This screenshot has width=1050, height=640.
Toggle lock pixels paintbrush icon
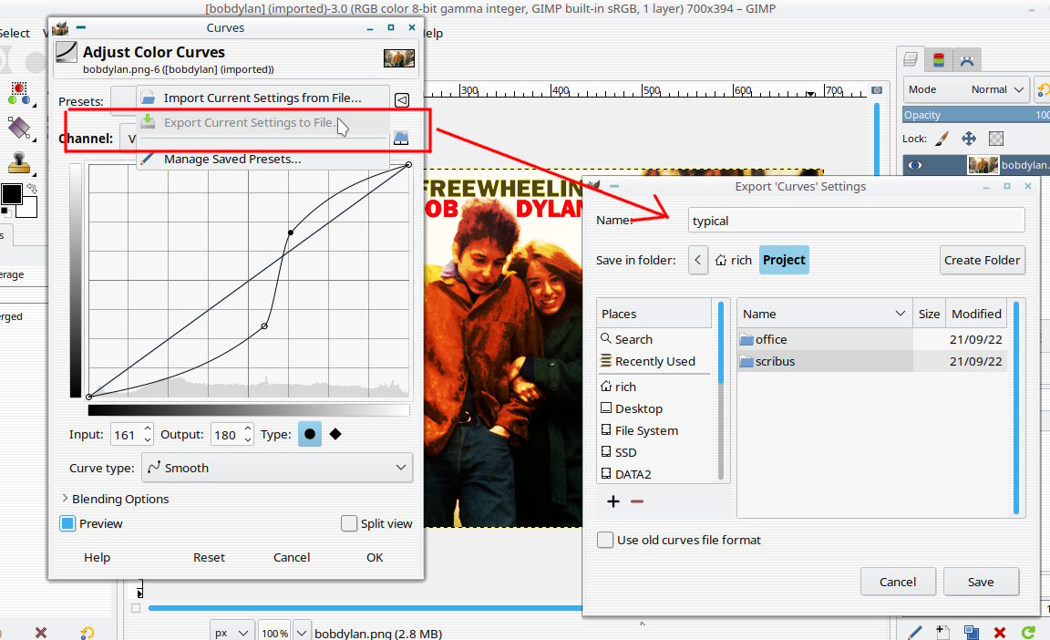tap(942, 139)
